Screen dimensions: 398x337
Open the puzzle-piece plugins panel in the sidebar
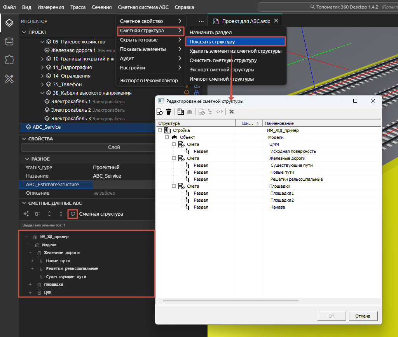point(9,60)
